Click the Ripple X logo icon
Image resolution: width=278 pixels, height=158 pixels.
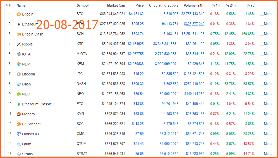[x=19, y=44]
